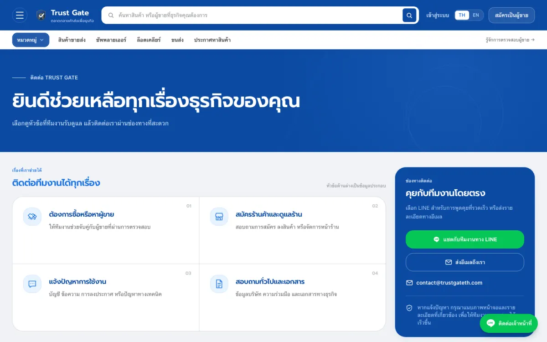The height and width of the screenshot is (342, 547).
Task: Click the Trust Gate brand name text
Action: [x=70, y=13]
